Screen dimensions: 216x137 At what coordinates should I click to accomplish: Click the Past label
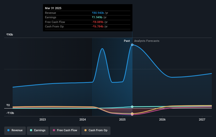click(x=127, y=41)
